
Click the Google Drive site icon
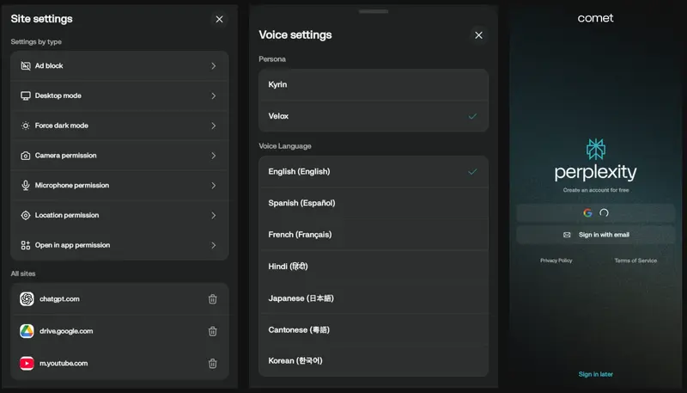click(27, 331)
